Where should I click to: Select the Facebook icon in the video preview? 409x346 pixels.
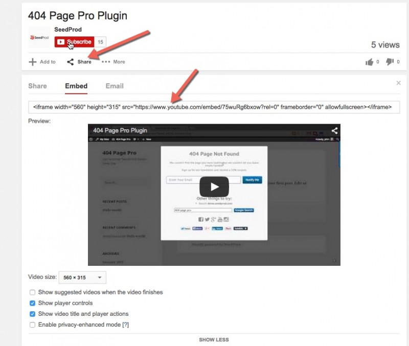tap(201, 219)
